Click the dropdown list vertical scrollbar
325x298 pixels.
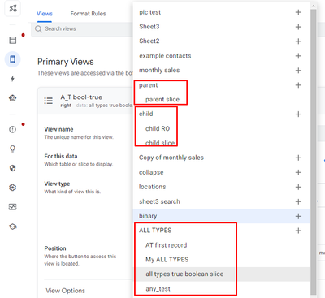pos(314,152)
